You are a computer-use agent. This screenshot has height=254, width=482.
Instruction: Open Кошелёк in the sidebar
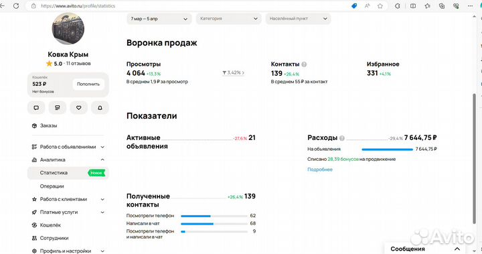tap(50, 225)
